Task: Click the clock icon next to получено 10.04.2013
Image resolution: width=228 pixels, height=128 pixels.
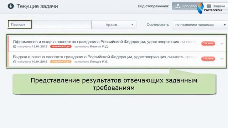Action: point(15,62)
